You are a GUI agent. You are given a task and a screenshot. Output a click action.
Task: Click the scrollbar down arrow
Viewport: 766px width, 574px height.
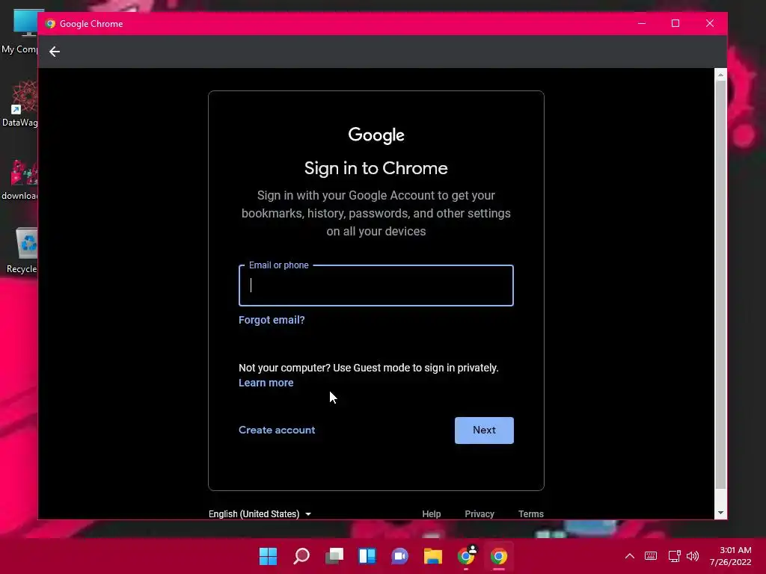click(x=720, y=513)
